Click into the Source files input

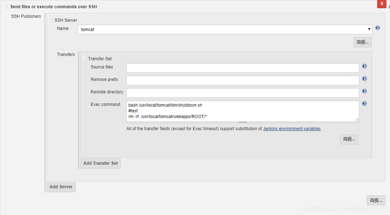coord(243,68)
